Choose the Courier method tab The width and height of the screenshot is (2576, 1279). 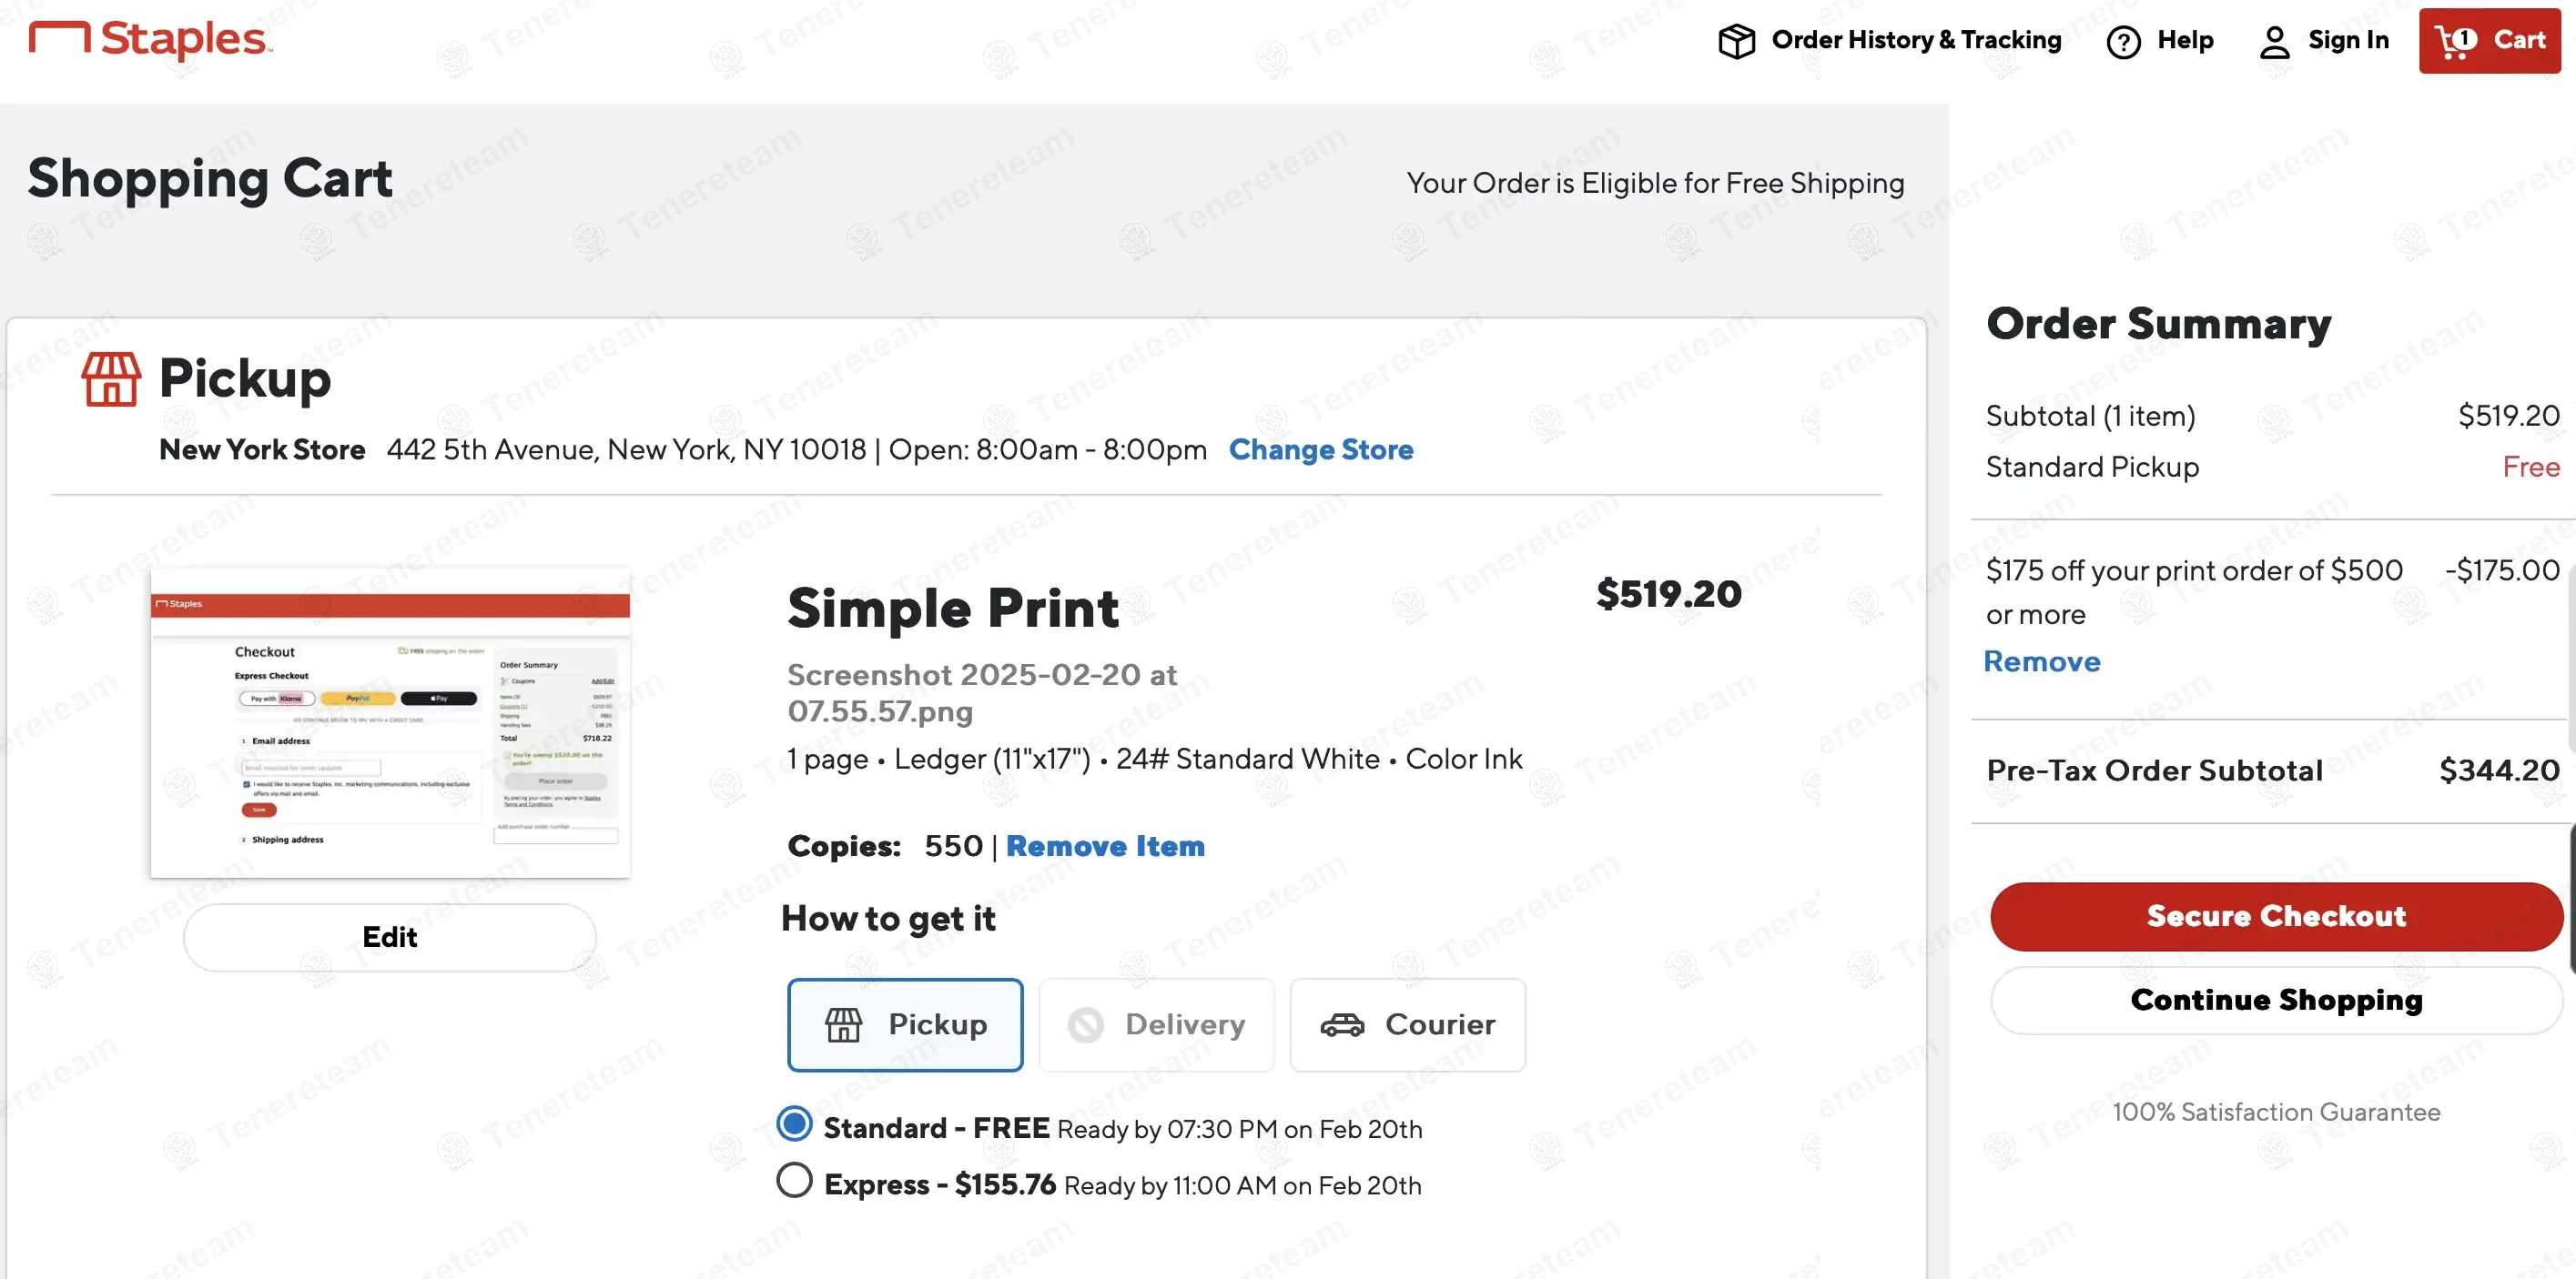point(1408,1025)
